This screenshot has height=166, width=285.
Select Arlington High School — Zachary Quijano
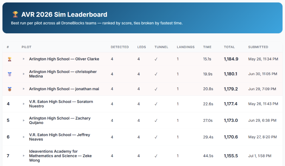tap(60, 120)
